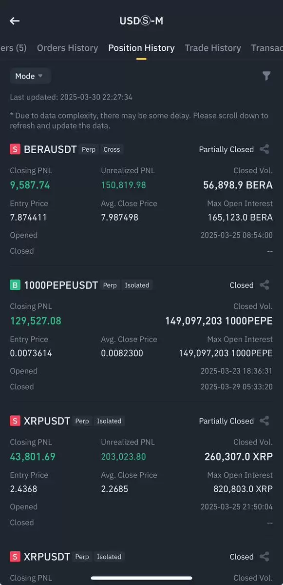Open the filter funnel icon
Screen dimensions: 283x585
point(266,76)
